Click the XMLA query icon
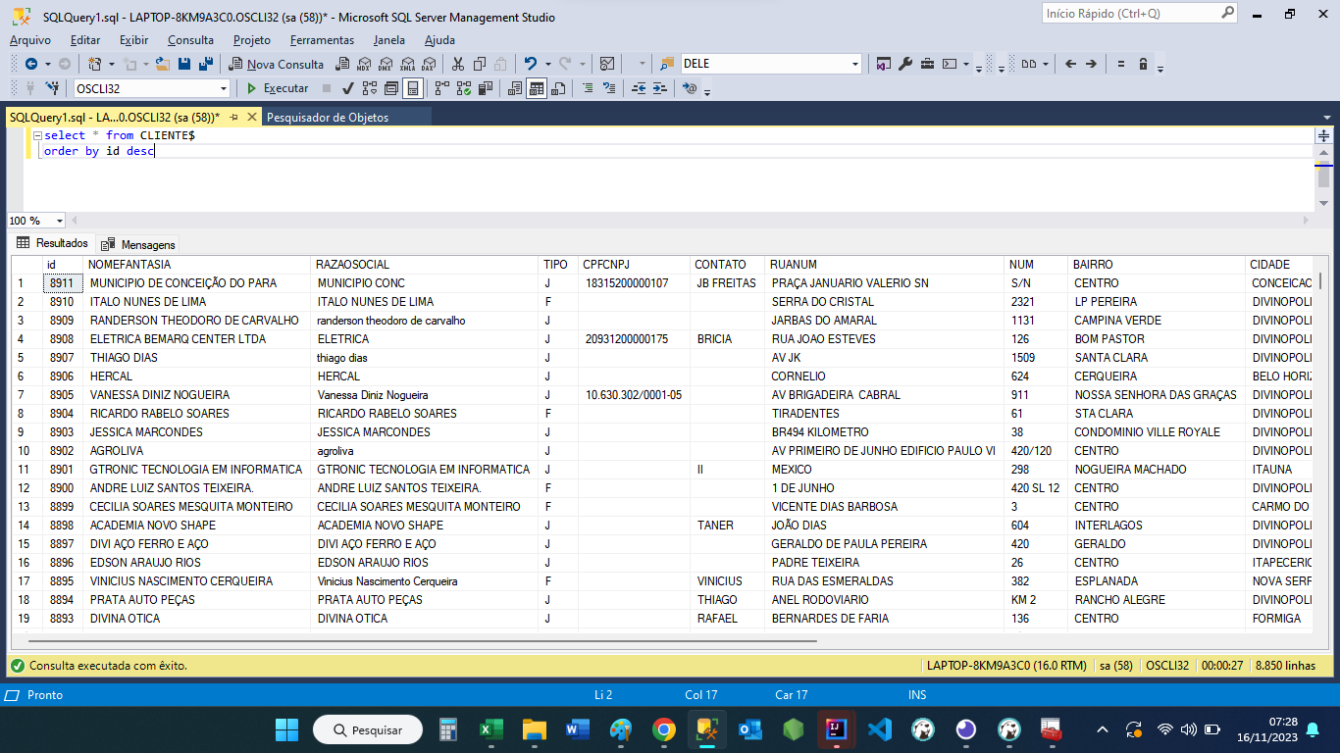 (x=406, y=64)
